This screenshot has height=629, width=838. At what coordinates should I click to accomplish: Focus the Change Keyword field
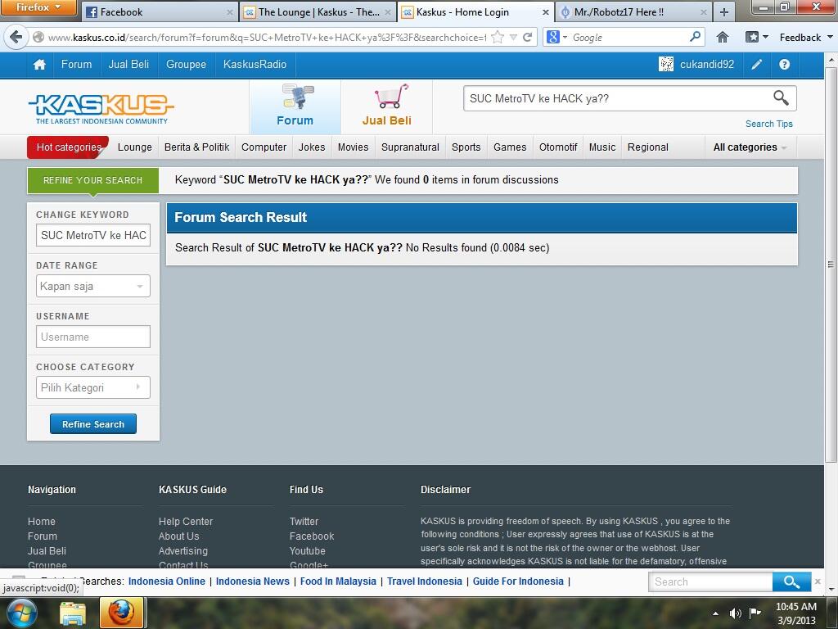(x=93, y=235)
